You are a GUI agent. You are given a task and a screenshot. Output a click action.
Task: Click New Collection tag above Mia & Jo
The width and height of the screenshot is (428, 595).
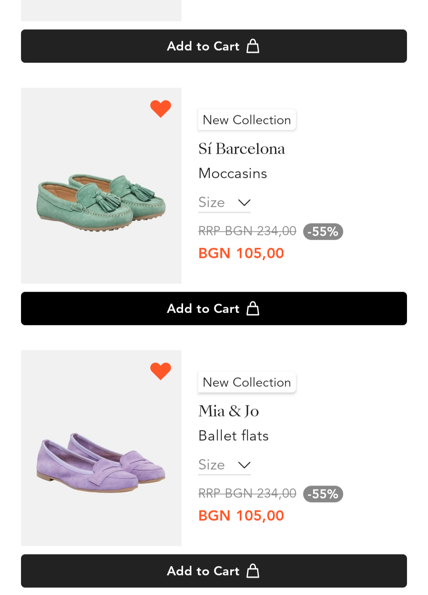coord(247,382)
